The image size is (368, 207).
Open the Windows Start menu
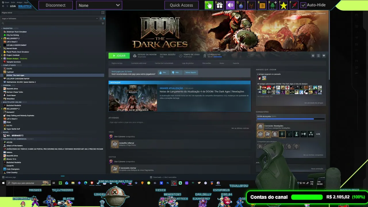(x=3, y=183)
